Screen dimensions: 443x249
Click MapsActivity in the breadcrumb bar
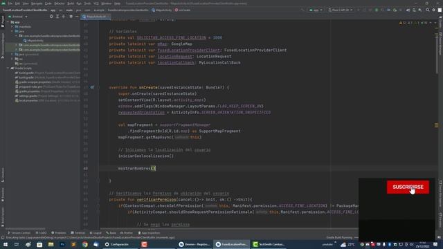[x=161, y=10]
